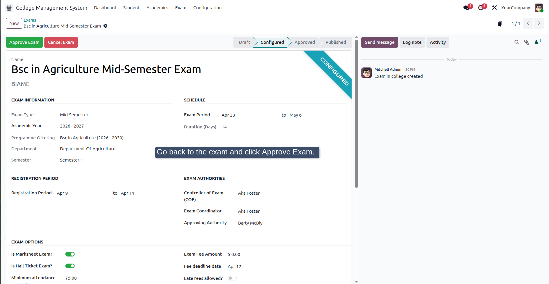Open the Mitchell Admin user avatar menu
The width and height of the screenshot is (549, 284).
[x=539, y=8]
